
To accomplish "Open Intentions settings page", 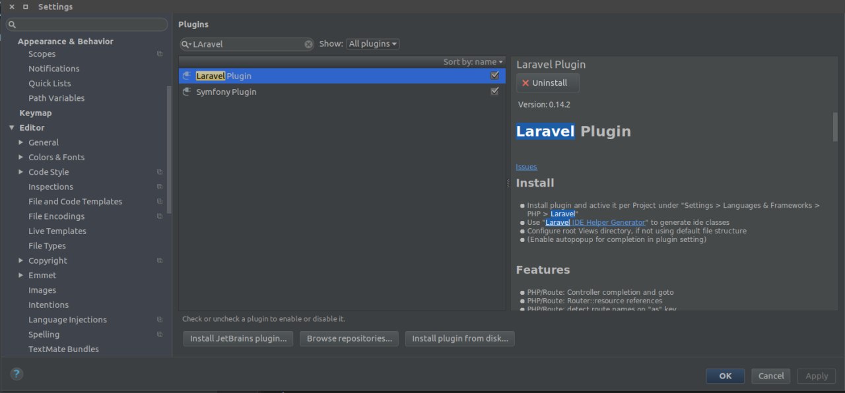I will point(48,305).
